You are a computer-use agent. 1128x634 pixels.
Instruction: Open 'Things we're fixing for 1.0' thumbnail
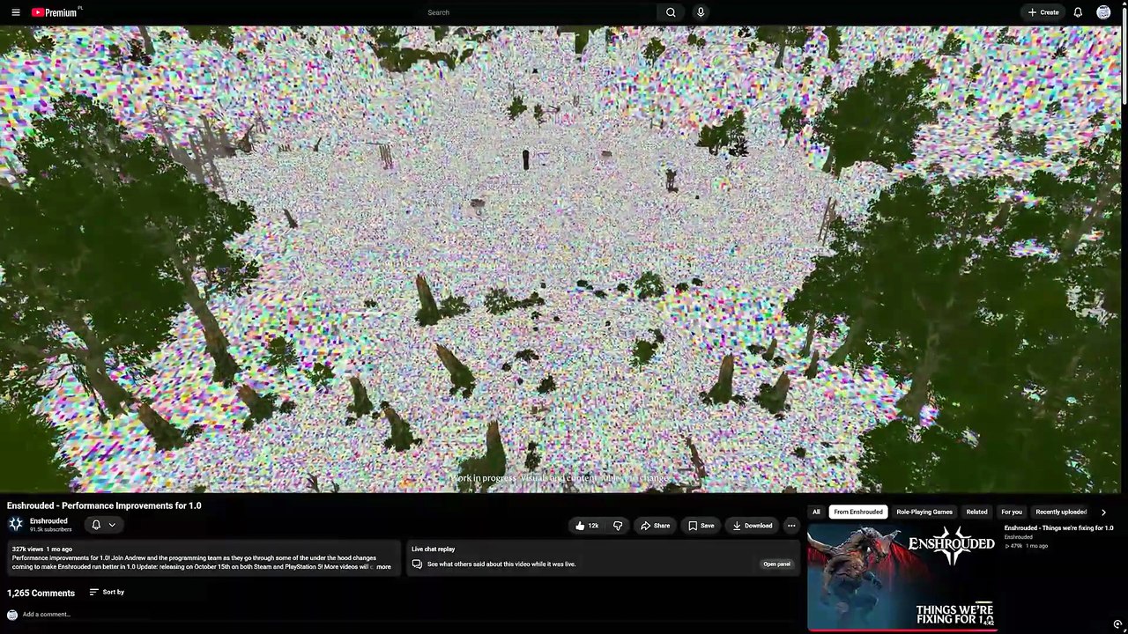click(902, 578)
